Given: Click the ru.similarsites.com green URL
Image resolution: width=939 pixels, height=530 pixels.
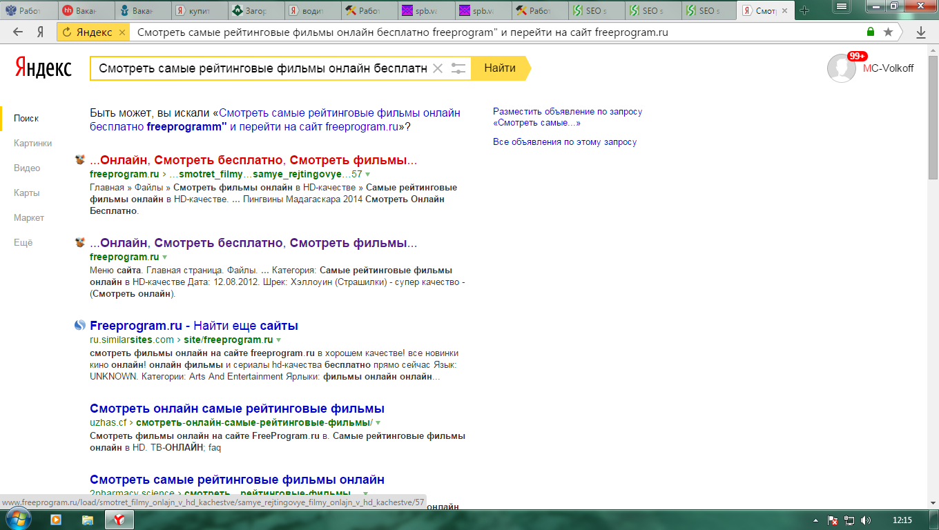Looking at the screenshot, I should point(132,340).
